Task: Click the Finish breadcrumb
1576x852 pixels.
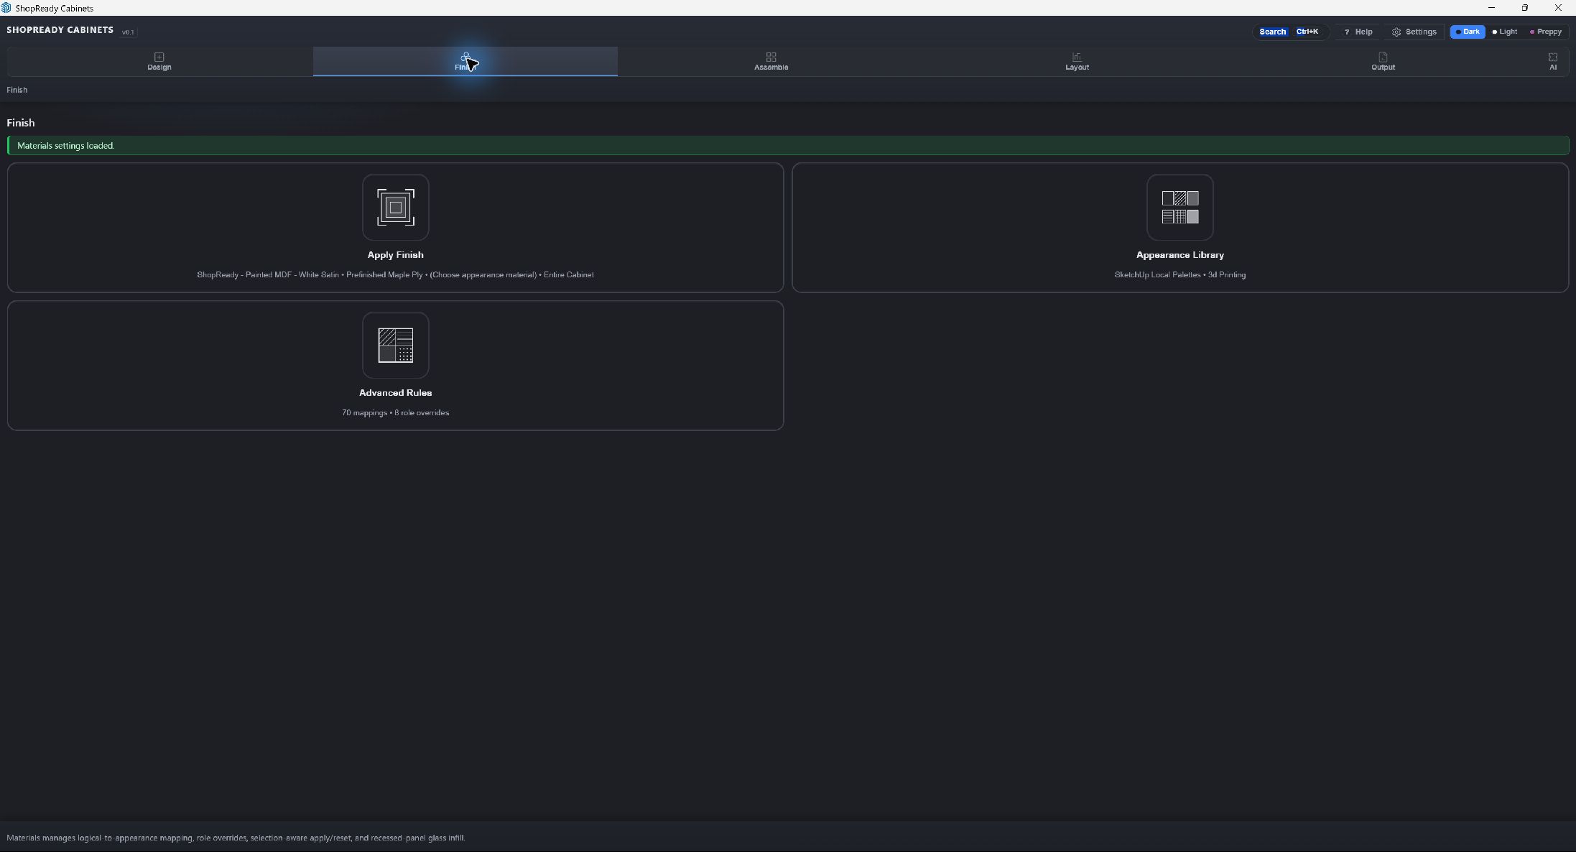Action: [17, 90]
